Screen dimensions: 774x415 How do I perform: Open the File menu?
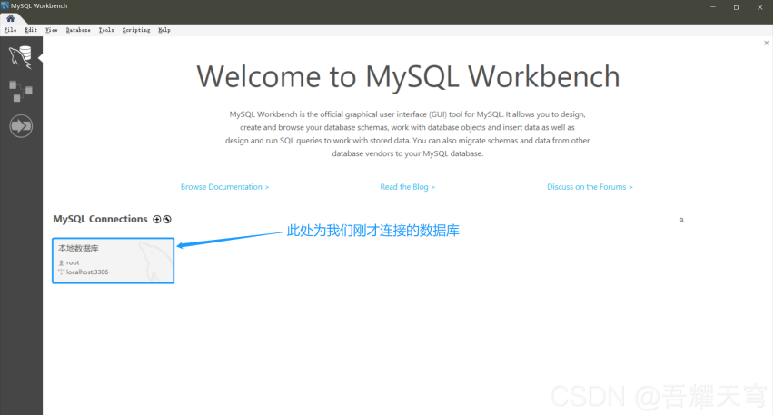(10, 30)
